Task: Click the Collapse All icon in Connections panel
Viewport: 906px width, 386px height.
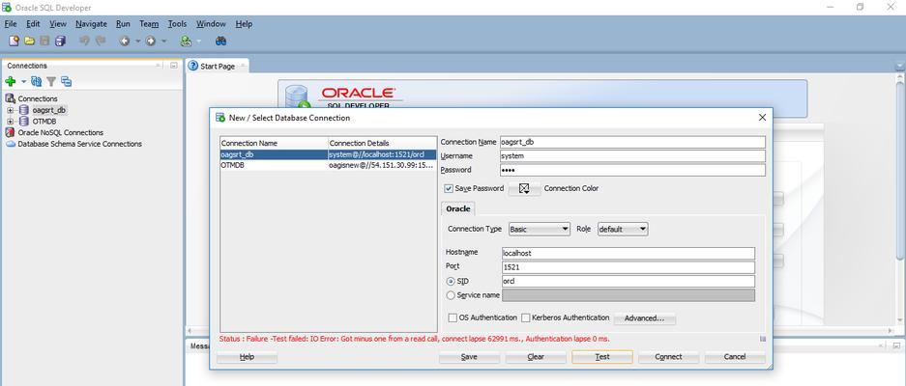Action: (67, 81)
